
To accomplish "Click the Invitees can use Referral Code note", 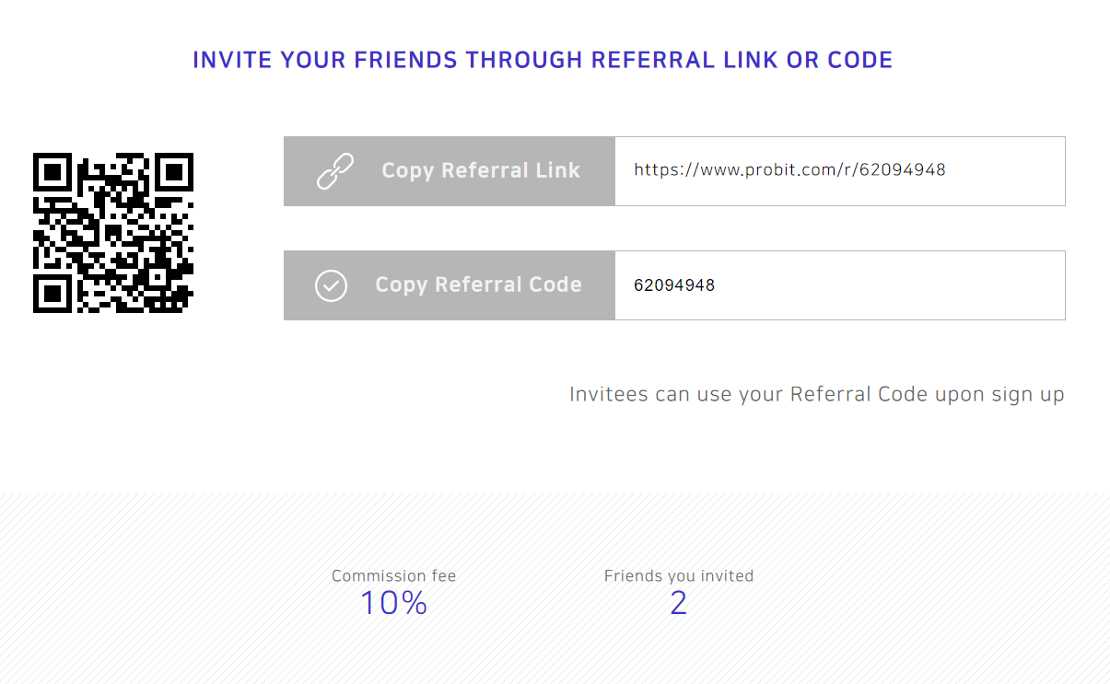I will click(817, 395).
